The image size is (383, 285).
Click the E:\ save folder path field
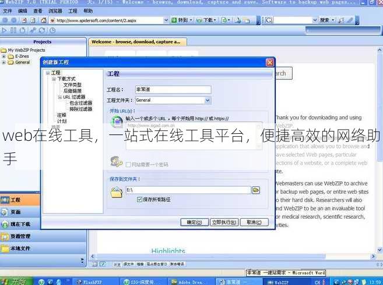188,190
